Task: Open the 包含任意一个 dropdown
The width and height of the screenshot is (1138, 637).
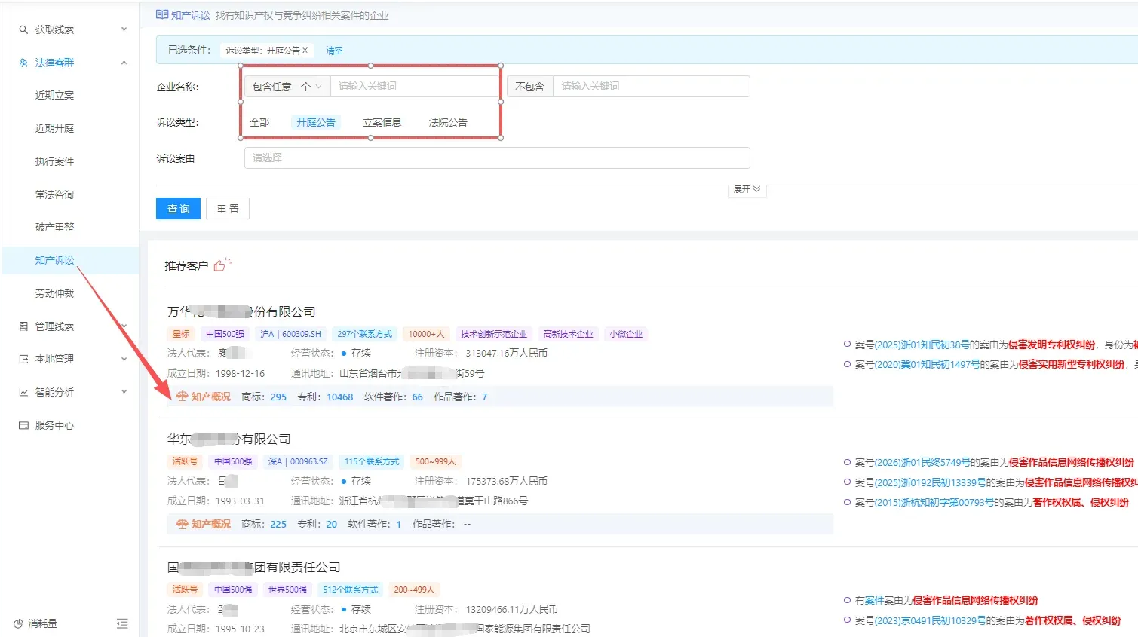Action: (x=287, y=87)
